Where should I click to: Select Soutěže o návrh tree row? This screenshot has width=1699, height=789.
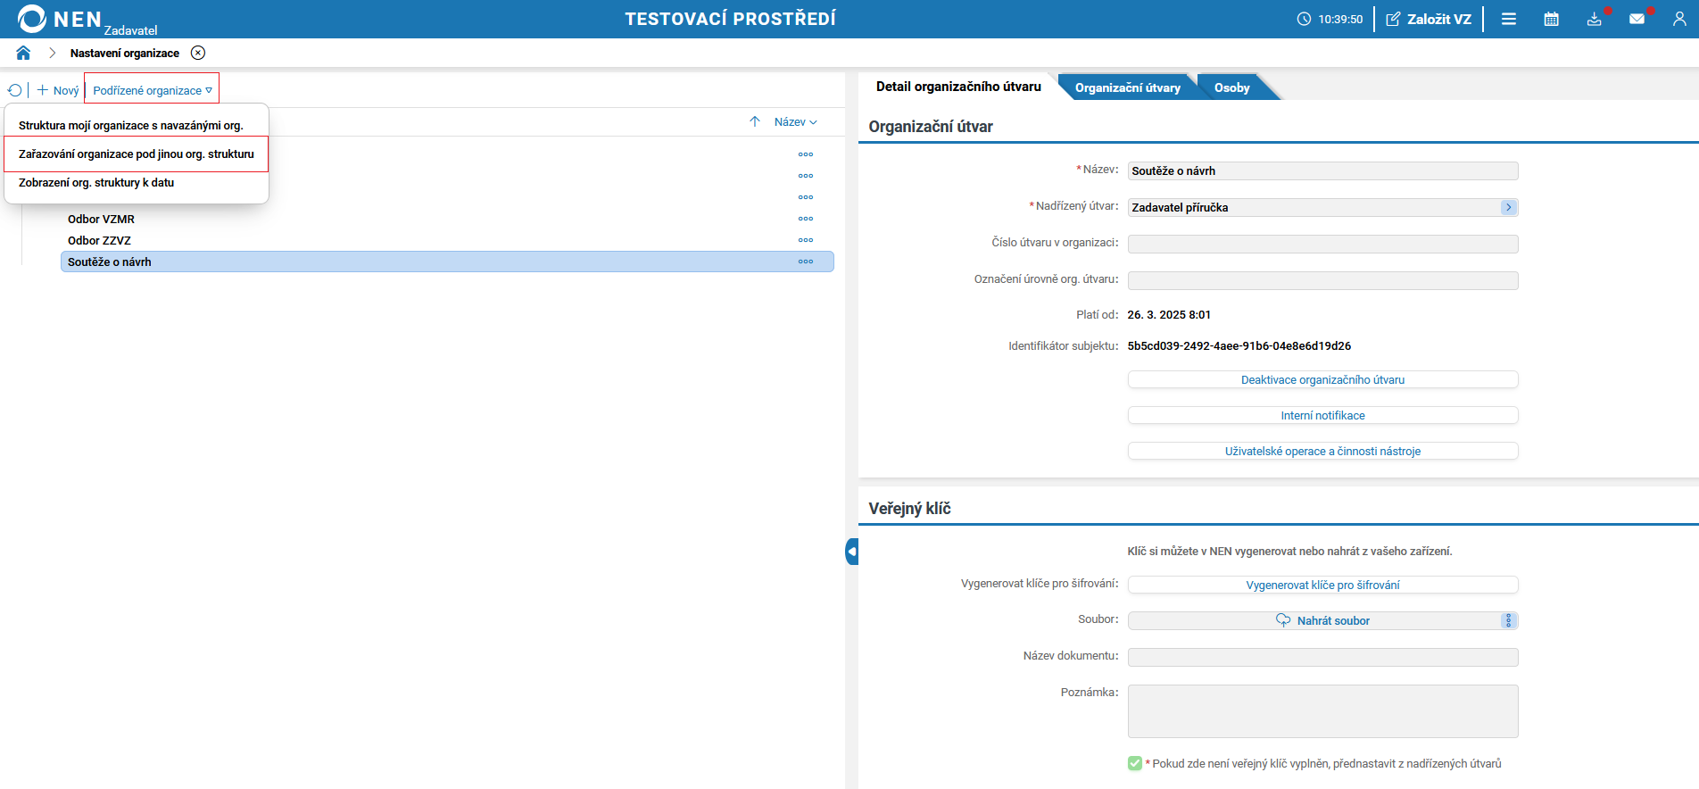click(x=447, y=262)
